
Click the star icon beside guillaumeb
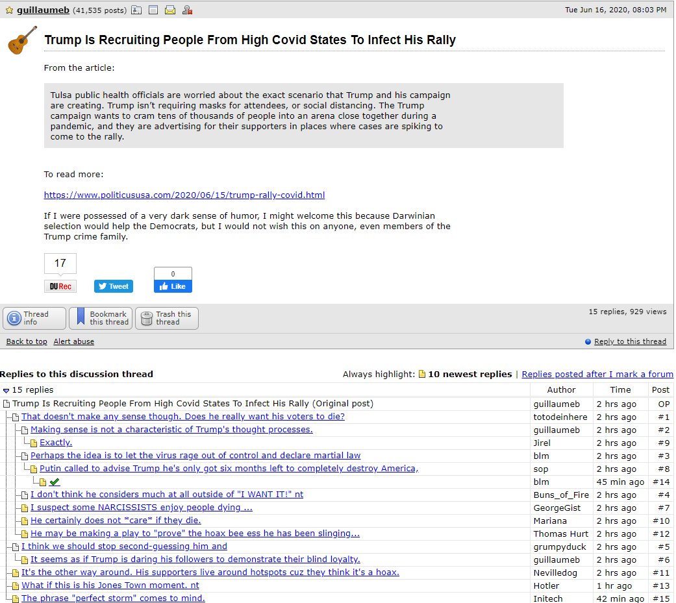(x=9, y=10)
